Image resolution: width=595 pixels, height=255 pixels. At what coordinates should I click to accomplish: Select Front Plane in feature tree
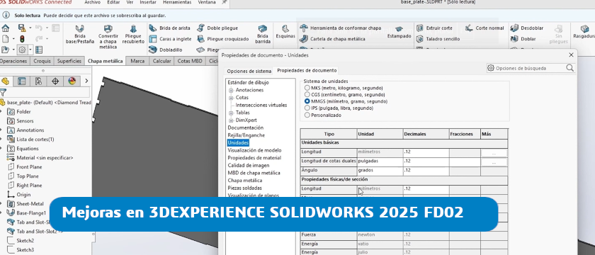coord(29,167)
